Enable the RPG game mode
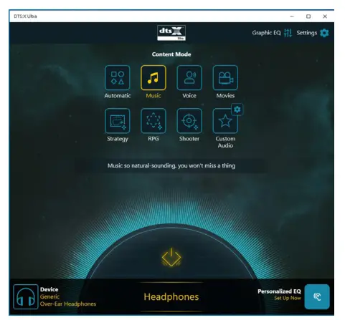This screenshot has height=320, width=345. 153,121
